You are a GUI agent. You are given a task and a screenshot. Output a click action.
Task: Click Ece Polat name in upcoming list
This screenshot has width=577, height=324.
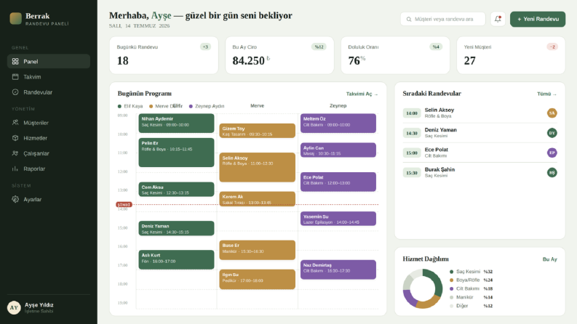(x=437, y=150)
